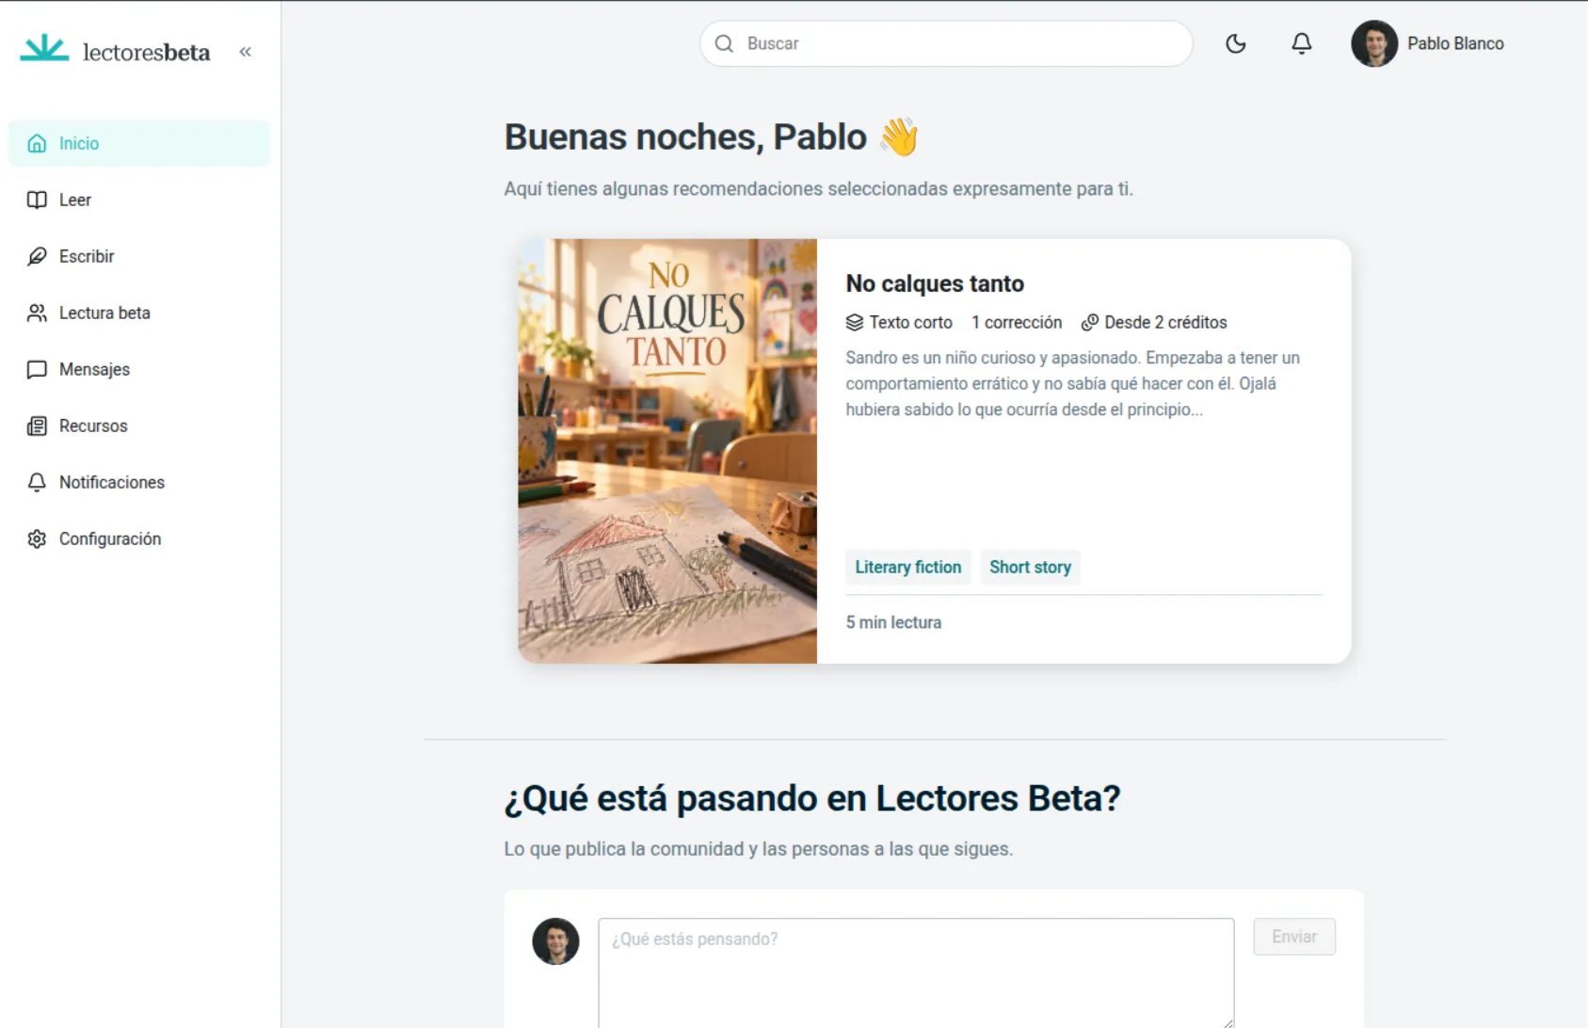Click the Notificaciones bell icon in sidebar
Image resolution: width=1588 pixels, height=1028 pixels.
tap(37, 482)
